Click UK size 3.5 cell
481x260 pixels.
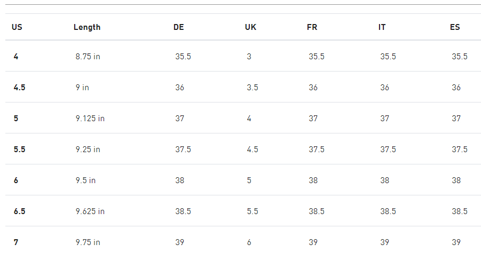[253, 88]
